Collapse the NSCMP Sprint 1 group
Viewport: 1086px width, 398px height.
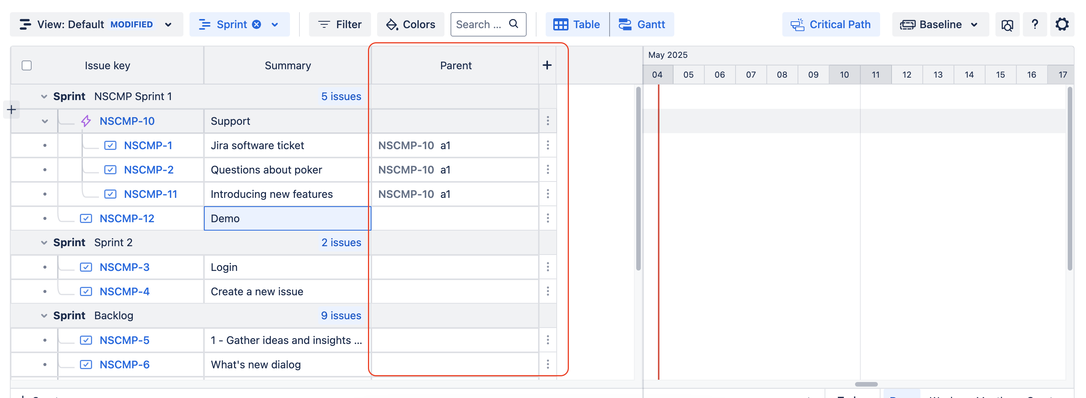pyautogui.click(x=44, y=97)
